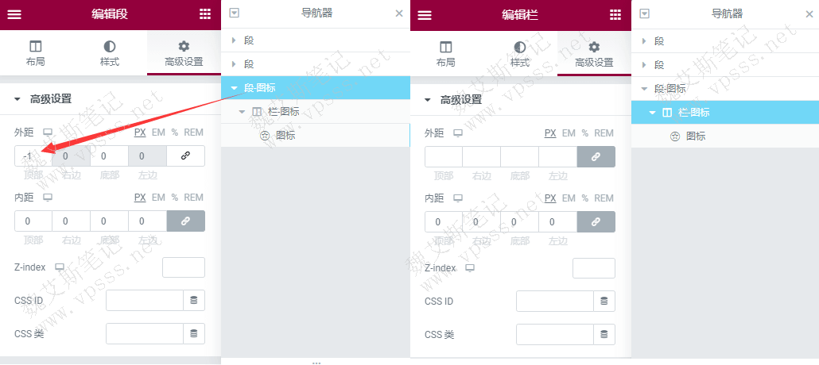The image size is (819, 365).
Task: Click 外距 responsive device icon in 编辑栏 panel
Action: 458,133
